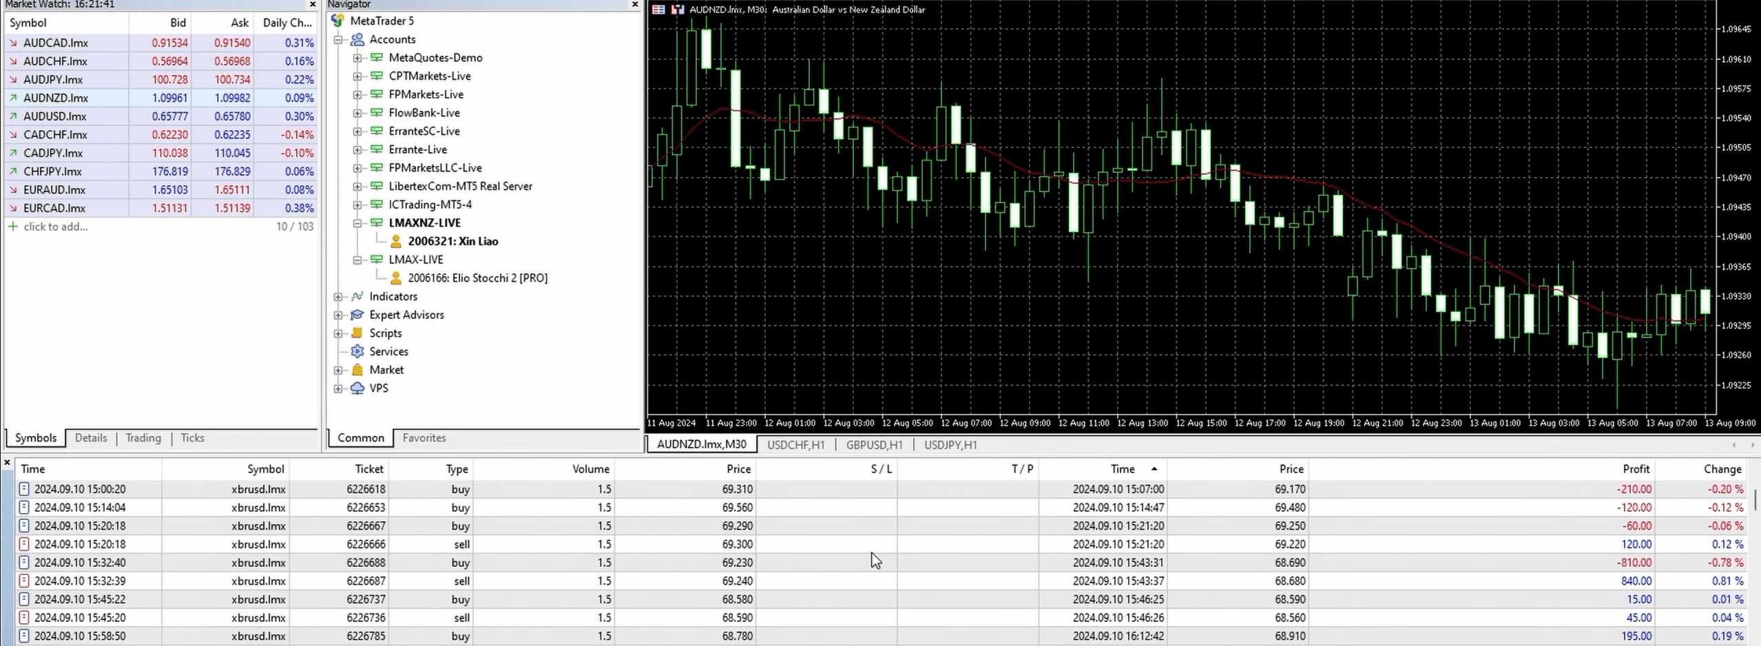Click the Daily Change column header in Market Watch
The image size is (1761, 646).
(287, 23)
